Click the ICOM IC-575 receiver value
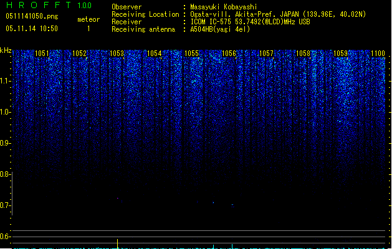 [250, 22]
